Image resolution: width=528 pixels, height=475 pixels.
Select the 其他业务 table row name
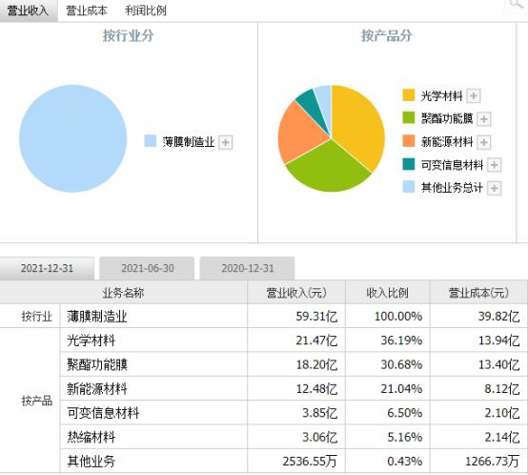coord(91,461)
